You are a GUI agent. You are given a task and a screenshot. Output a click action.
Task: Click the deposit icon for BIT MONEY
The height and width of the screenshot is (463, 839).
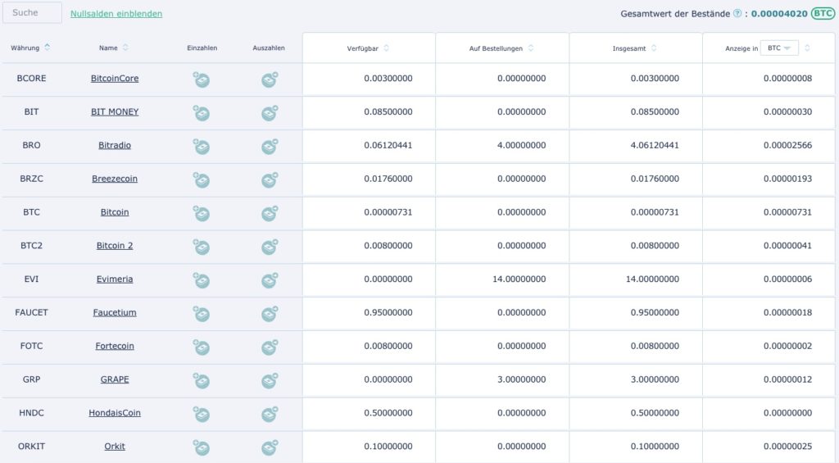202,113
